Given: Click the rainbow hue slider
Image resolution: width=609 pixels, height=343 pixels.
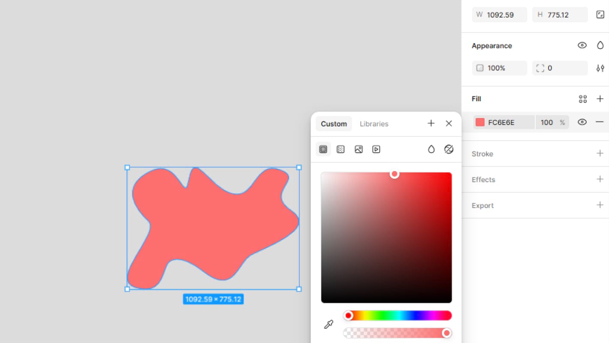Looking at the screenshot, I should coord(398,316).
